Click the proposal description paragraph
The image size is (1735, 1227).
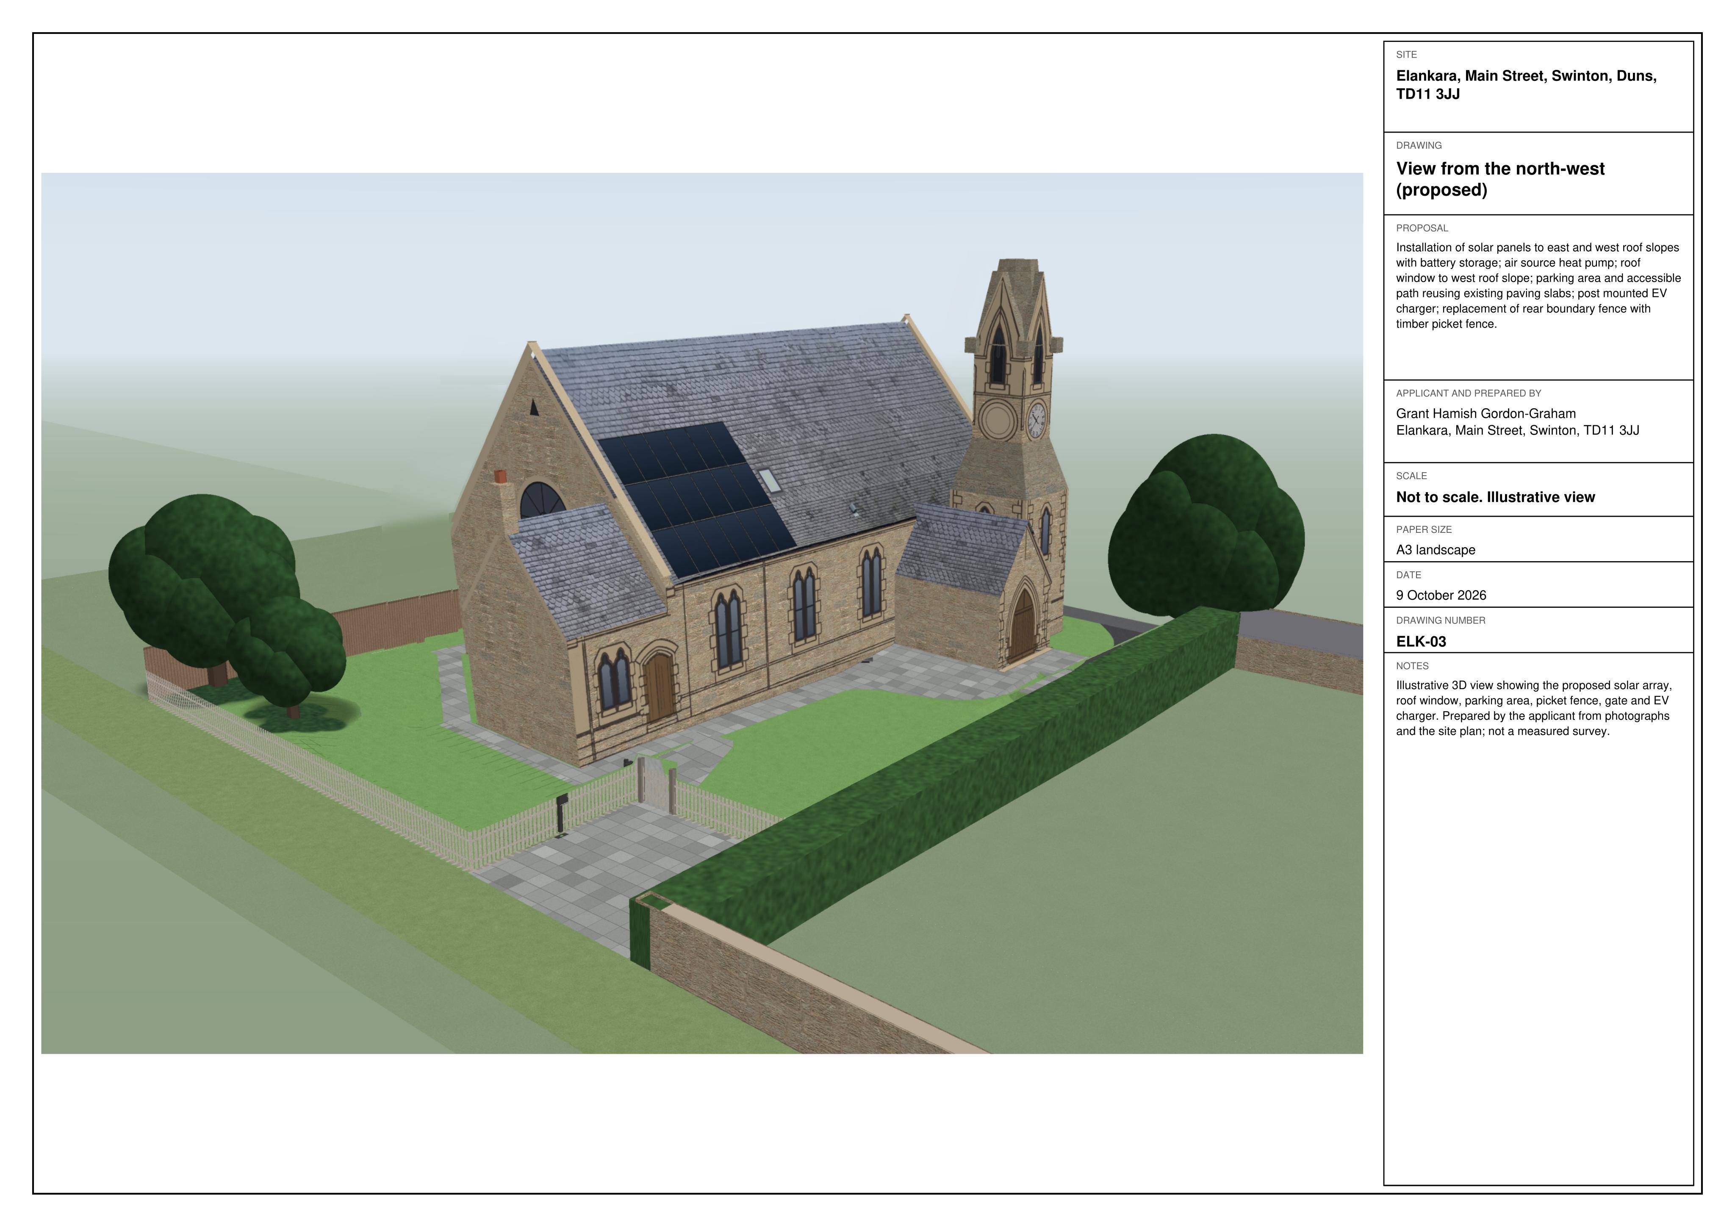[x=1538, y=285]
